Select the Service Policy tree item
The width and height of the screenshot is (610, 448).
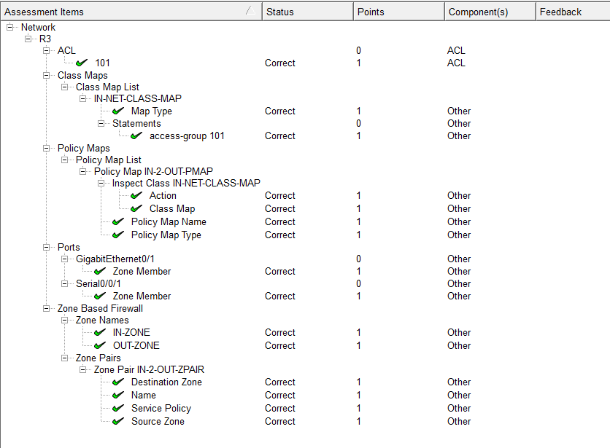pos(161,408)
